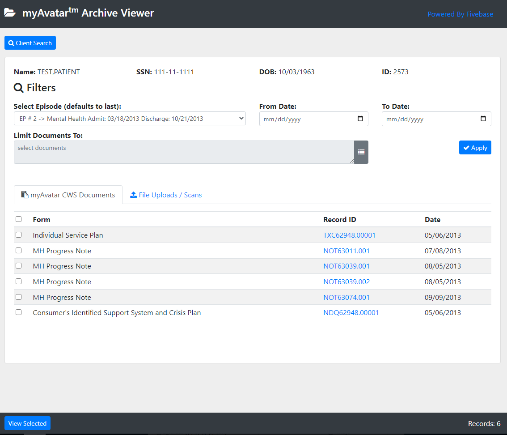Screen dimensions: 507x435
Task: Click the Client Search button
Action: pyautogui.click(x=30, y=43)
